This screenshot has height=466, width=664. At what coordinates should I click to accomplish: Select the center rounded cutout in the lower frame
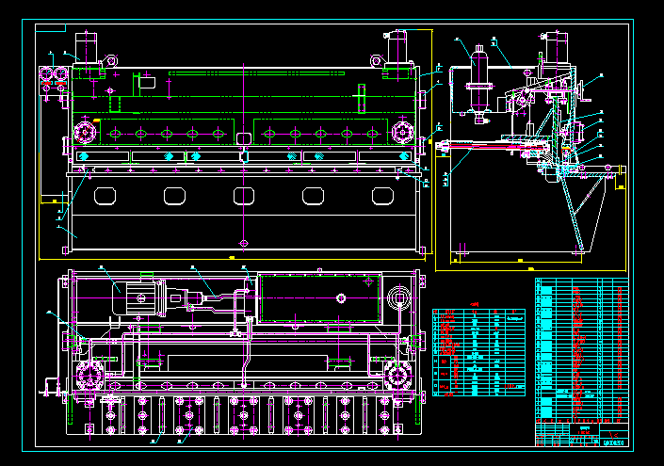click(x=244, y=196)
